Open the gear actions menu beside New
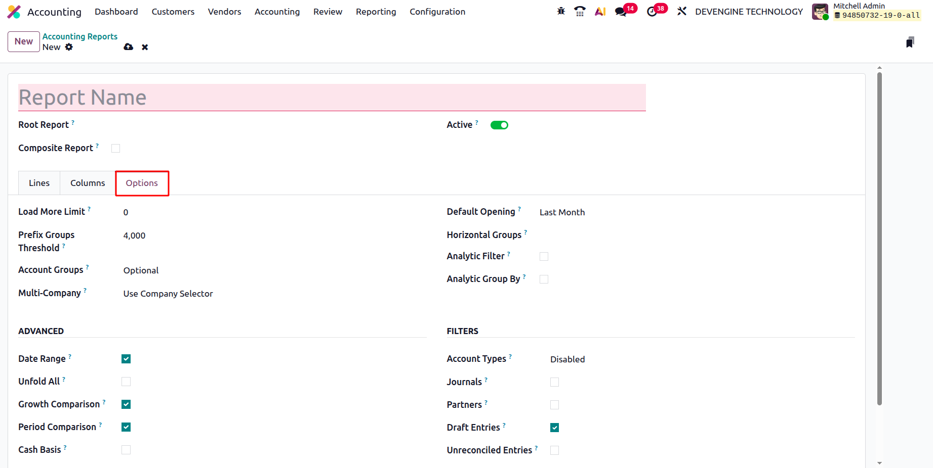The height and width of the screenshot is (468, 933). 69,47
